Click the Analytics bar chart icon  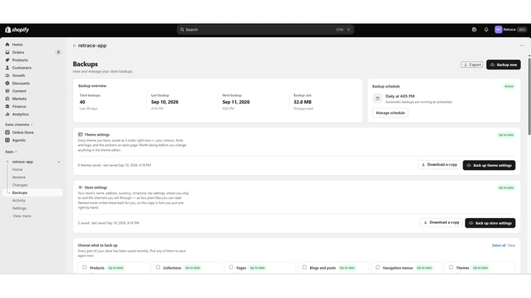tap(7, 114)
